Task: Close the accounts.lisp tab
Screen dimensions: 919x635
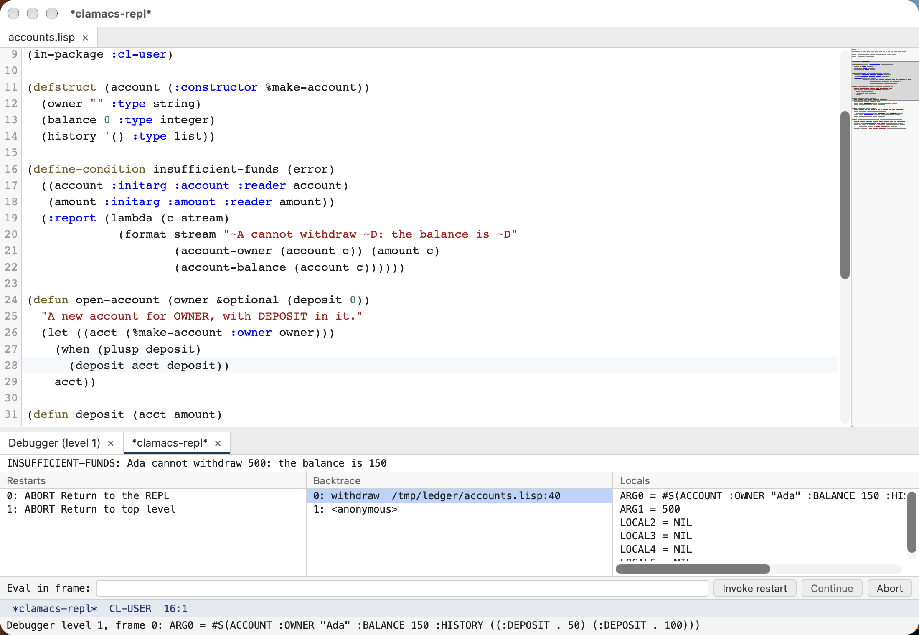Action: click(x=85, y=38)
